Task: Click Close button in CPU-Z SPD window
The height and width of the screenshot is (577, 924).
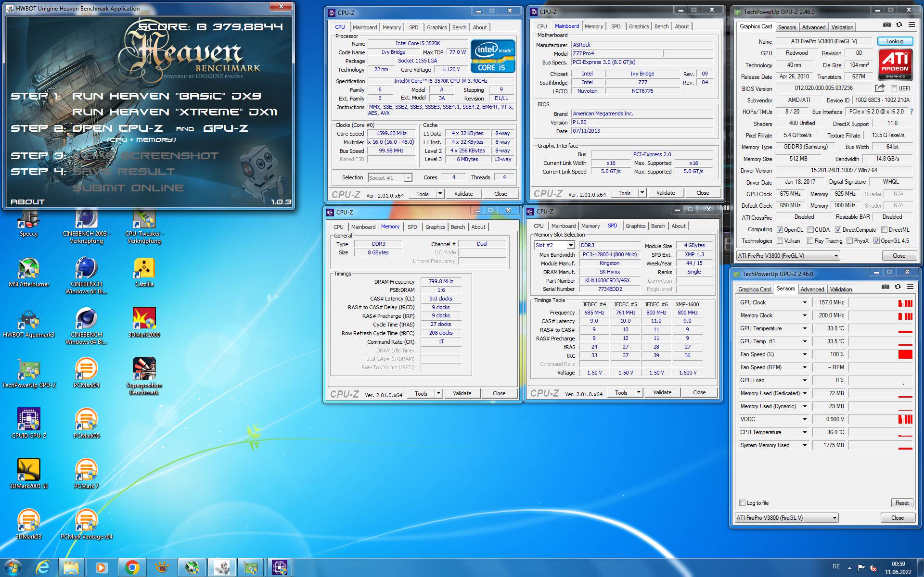Action: [x=699, y=392]
